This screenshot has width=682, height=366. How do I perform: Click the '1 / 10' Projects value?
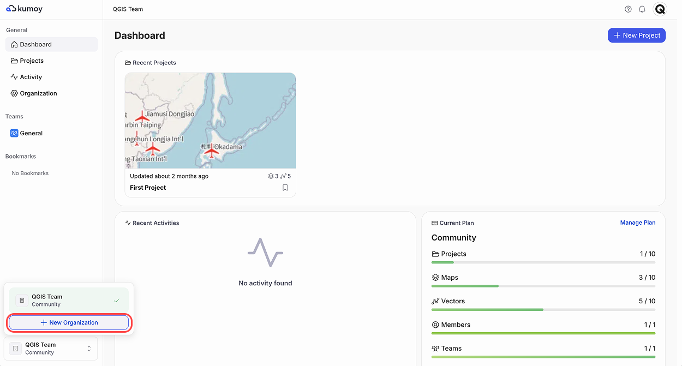pyautogui.click(x=648, y=254)
